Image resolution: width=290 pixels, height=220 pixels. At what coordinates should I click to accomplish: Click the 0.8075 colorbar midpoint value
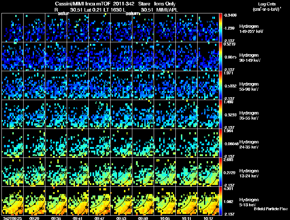click(x=231, y=57)
